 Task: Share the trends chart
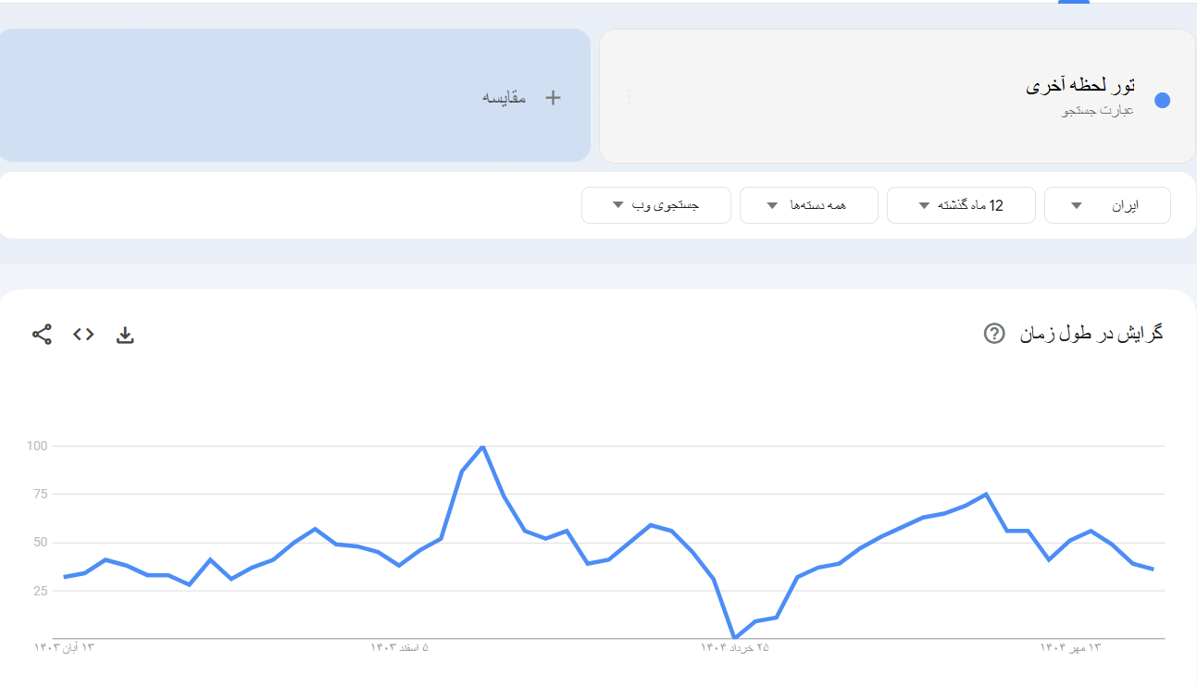(39, 335)
